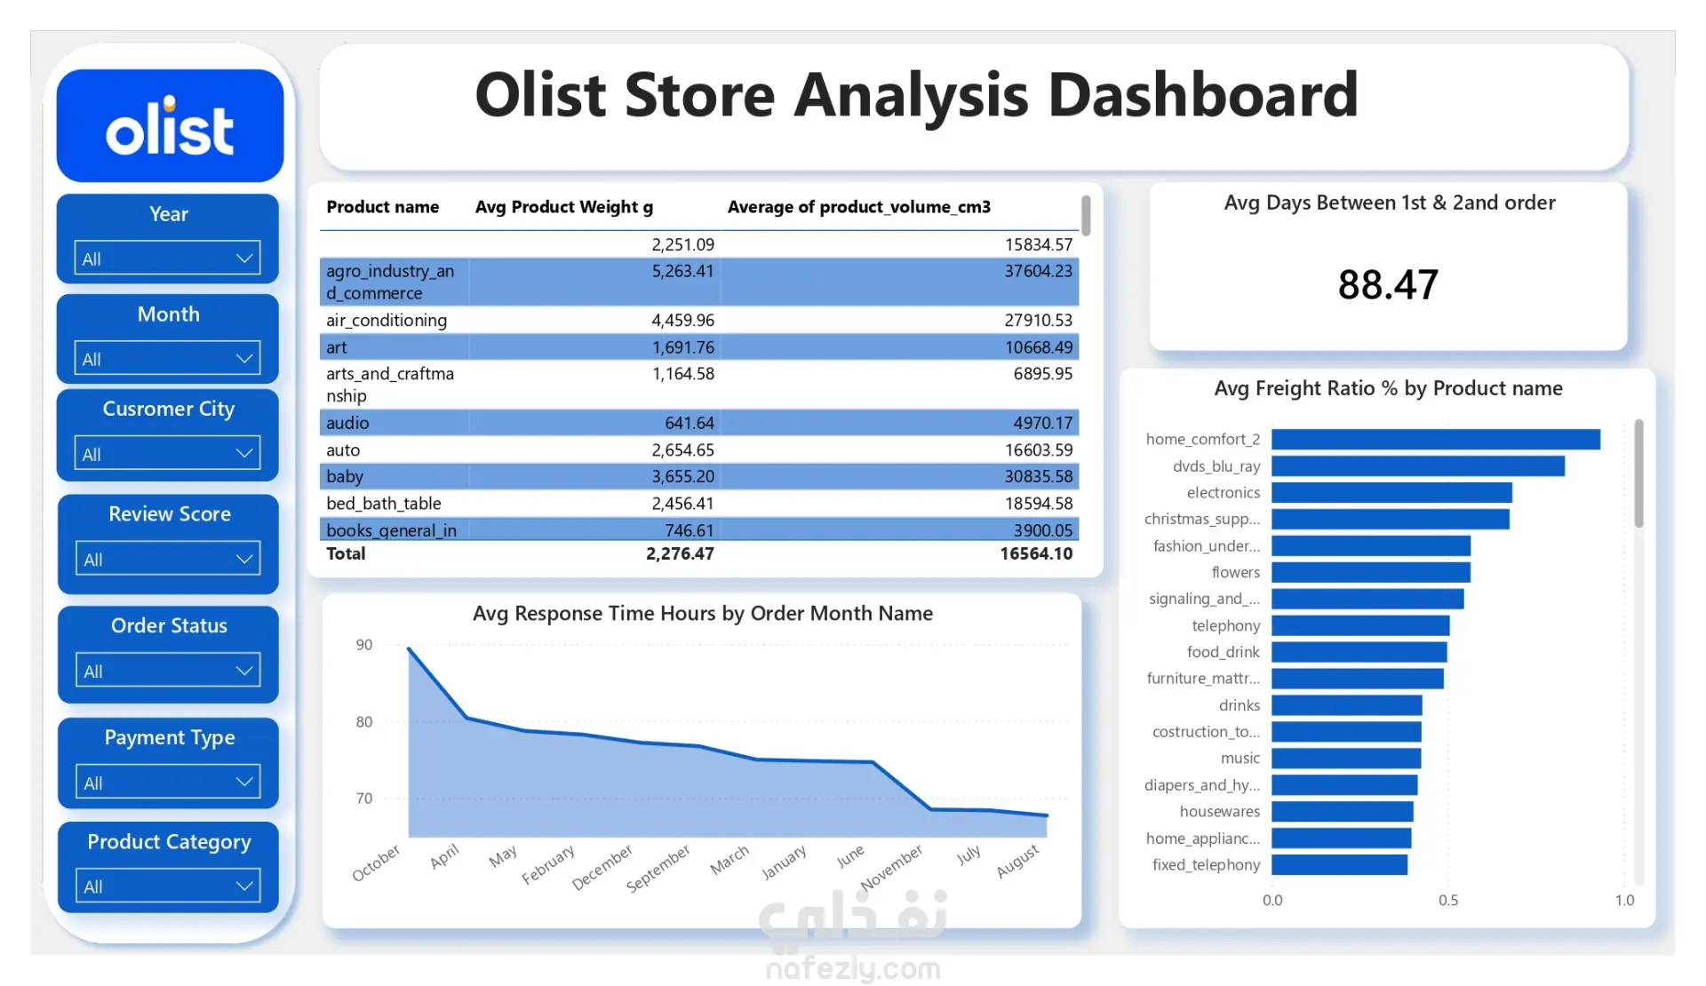1706x986 pixels.
Task: Select the baby row in table
Action: tap(345, 476)
